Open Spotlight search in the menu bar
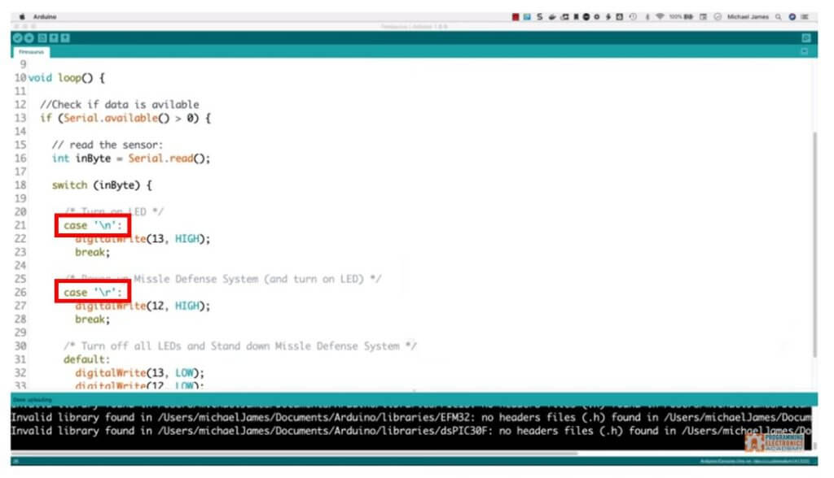 click(x=776, y=15)
